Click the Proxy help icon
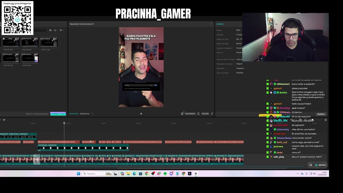Viewport: 343px width, 193px height. click(x=222, y=53)
